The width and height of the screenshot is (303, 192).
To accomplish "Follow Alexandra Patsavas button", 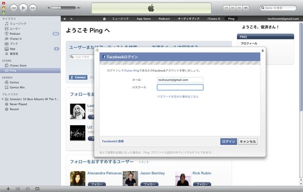I will (97, 184).
